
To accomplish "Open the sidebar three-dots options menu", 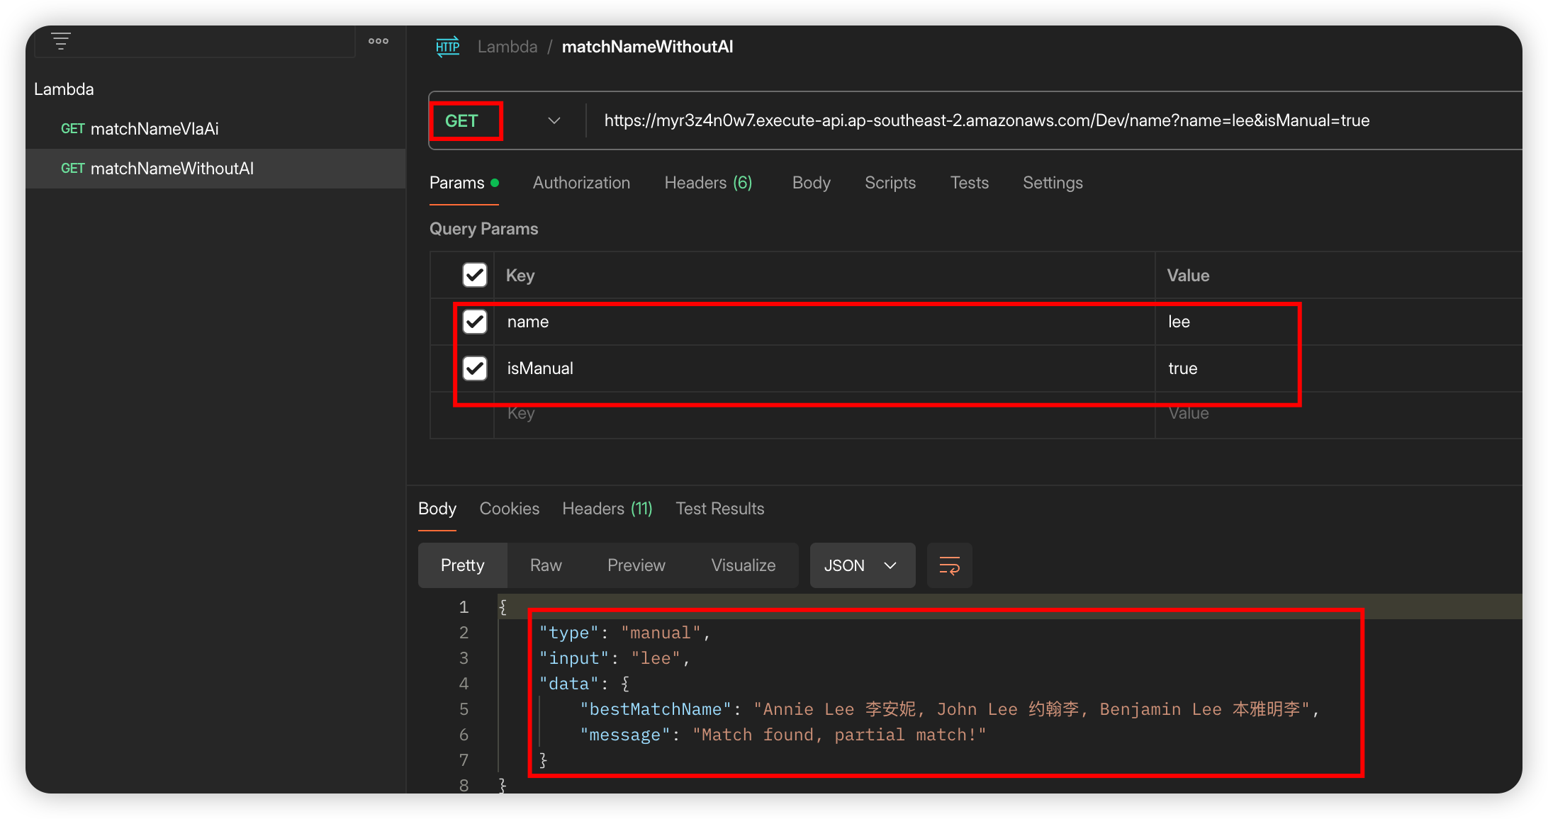I will pos(378,41).
